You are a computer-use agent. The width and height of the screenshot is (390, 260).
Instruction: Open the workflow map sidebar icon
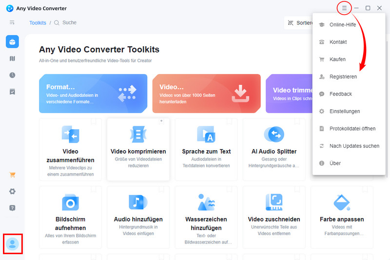click(12, 59)
